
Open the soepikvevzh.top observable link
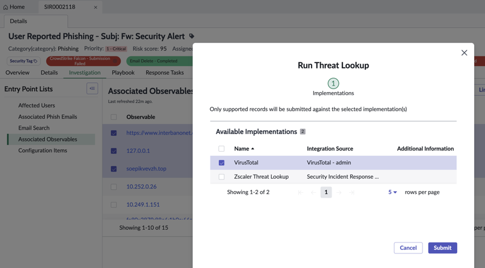click(146, 169)
